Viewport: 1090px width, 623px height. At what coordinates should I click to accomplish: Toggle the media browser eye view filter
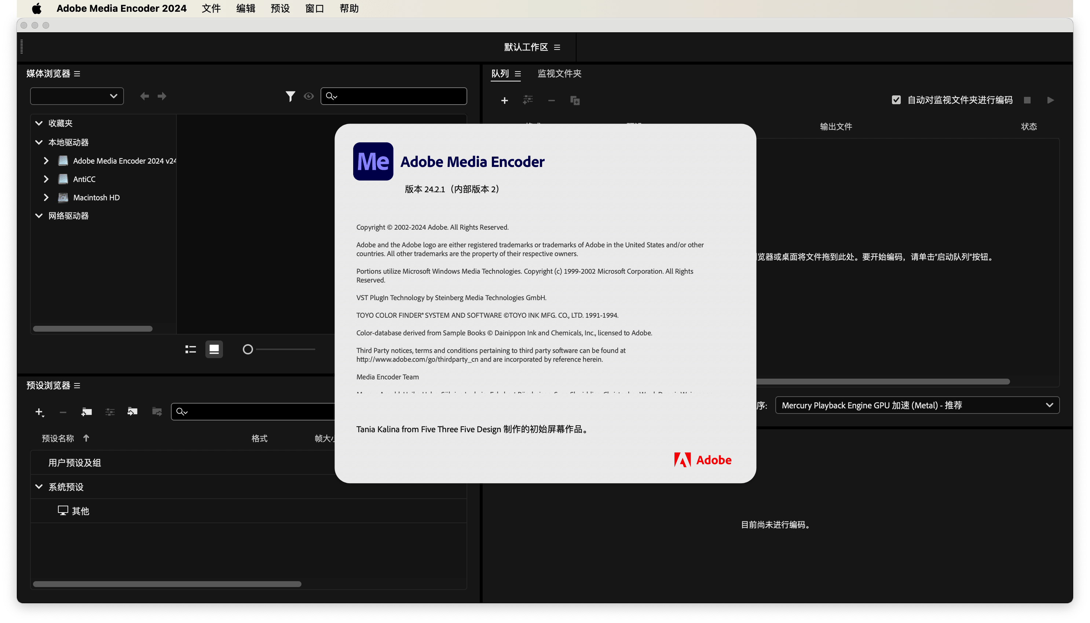pos(309,96)
